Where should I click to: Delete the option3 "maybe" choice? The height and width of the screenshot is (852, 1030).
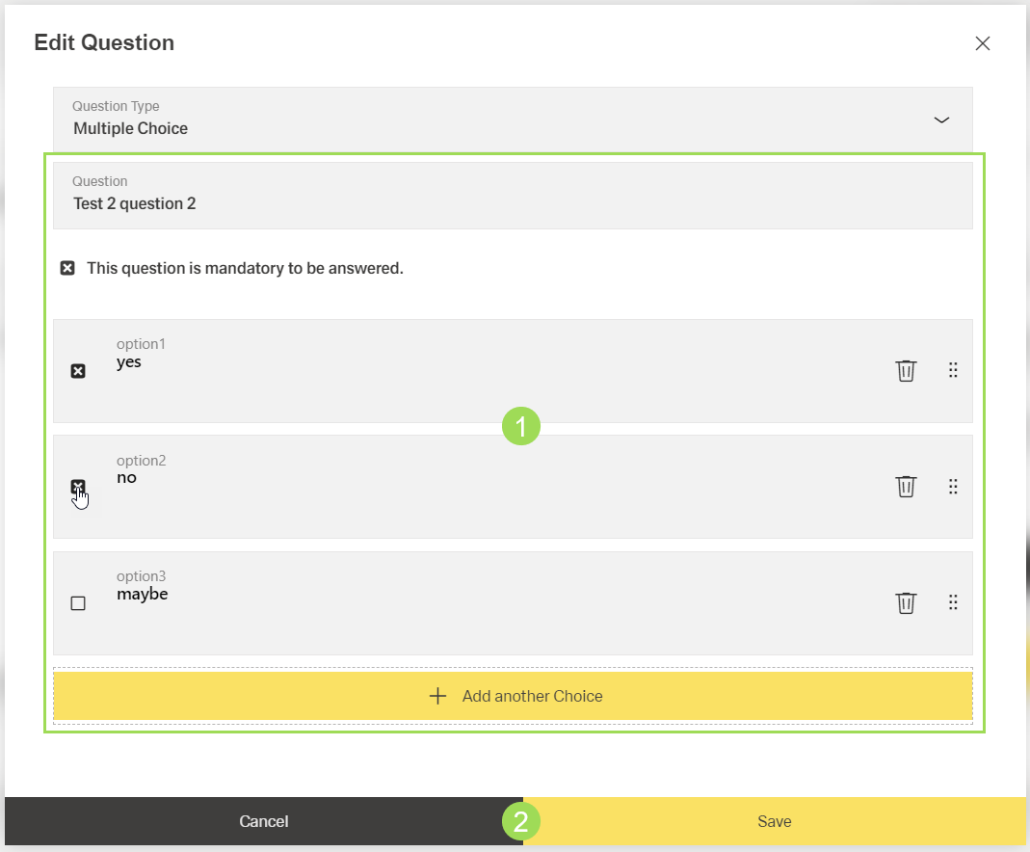click(906, 602)
